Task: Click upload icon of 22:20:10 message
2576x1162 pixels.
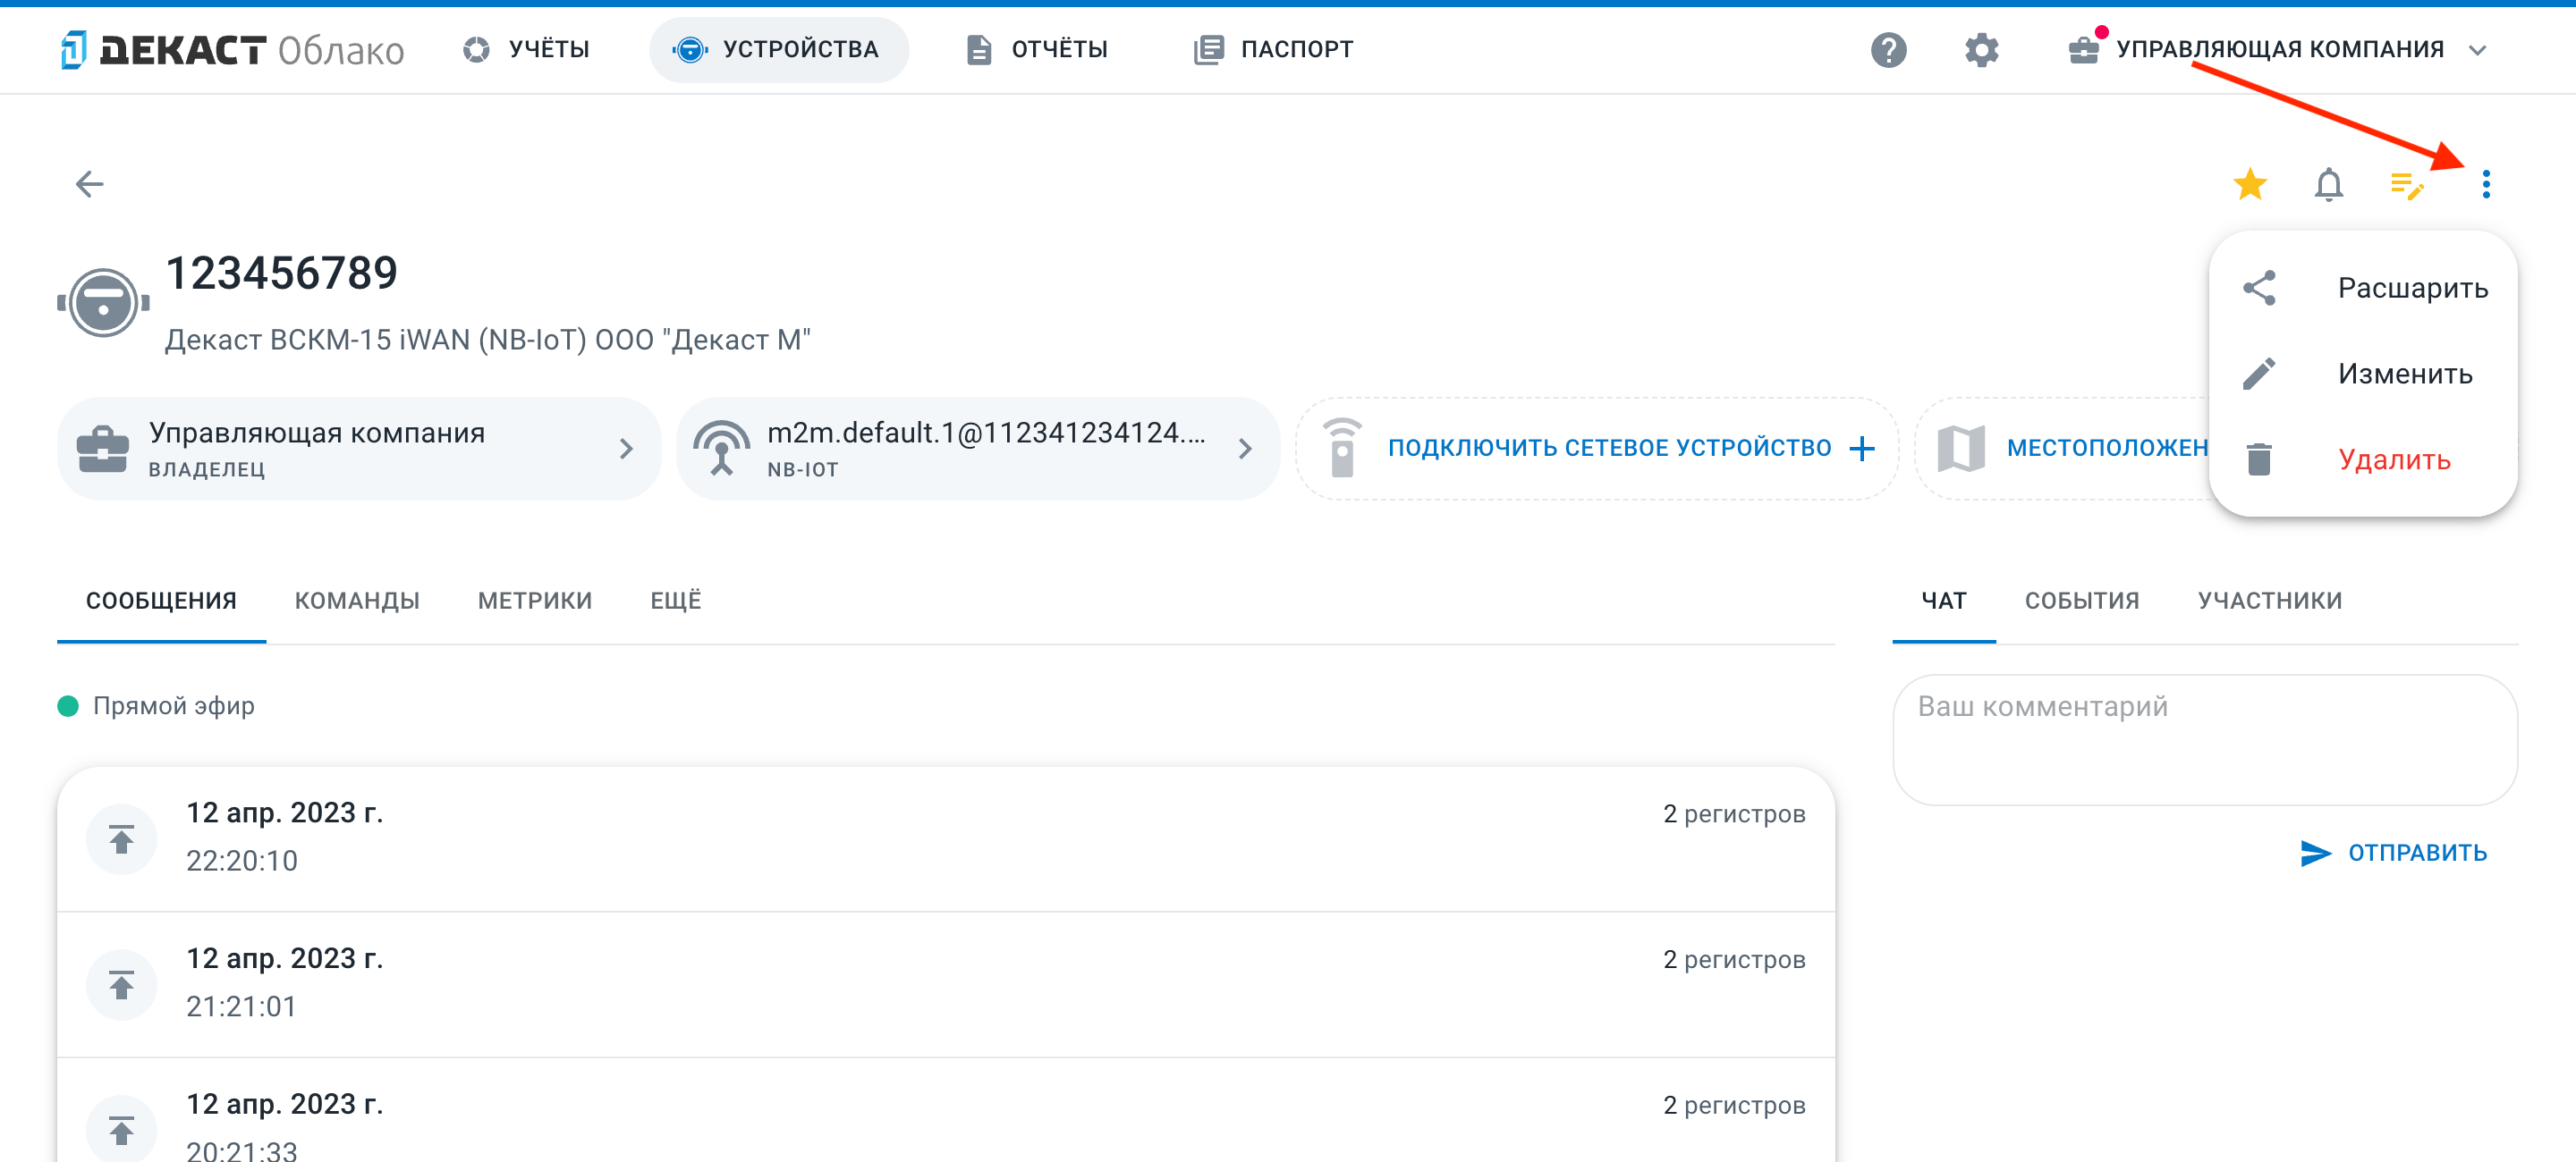Action: pyautogui.click(x=121, y=838)
